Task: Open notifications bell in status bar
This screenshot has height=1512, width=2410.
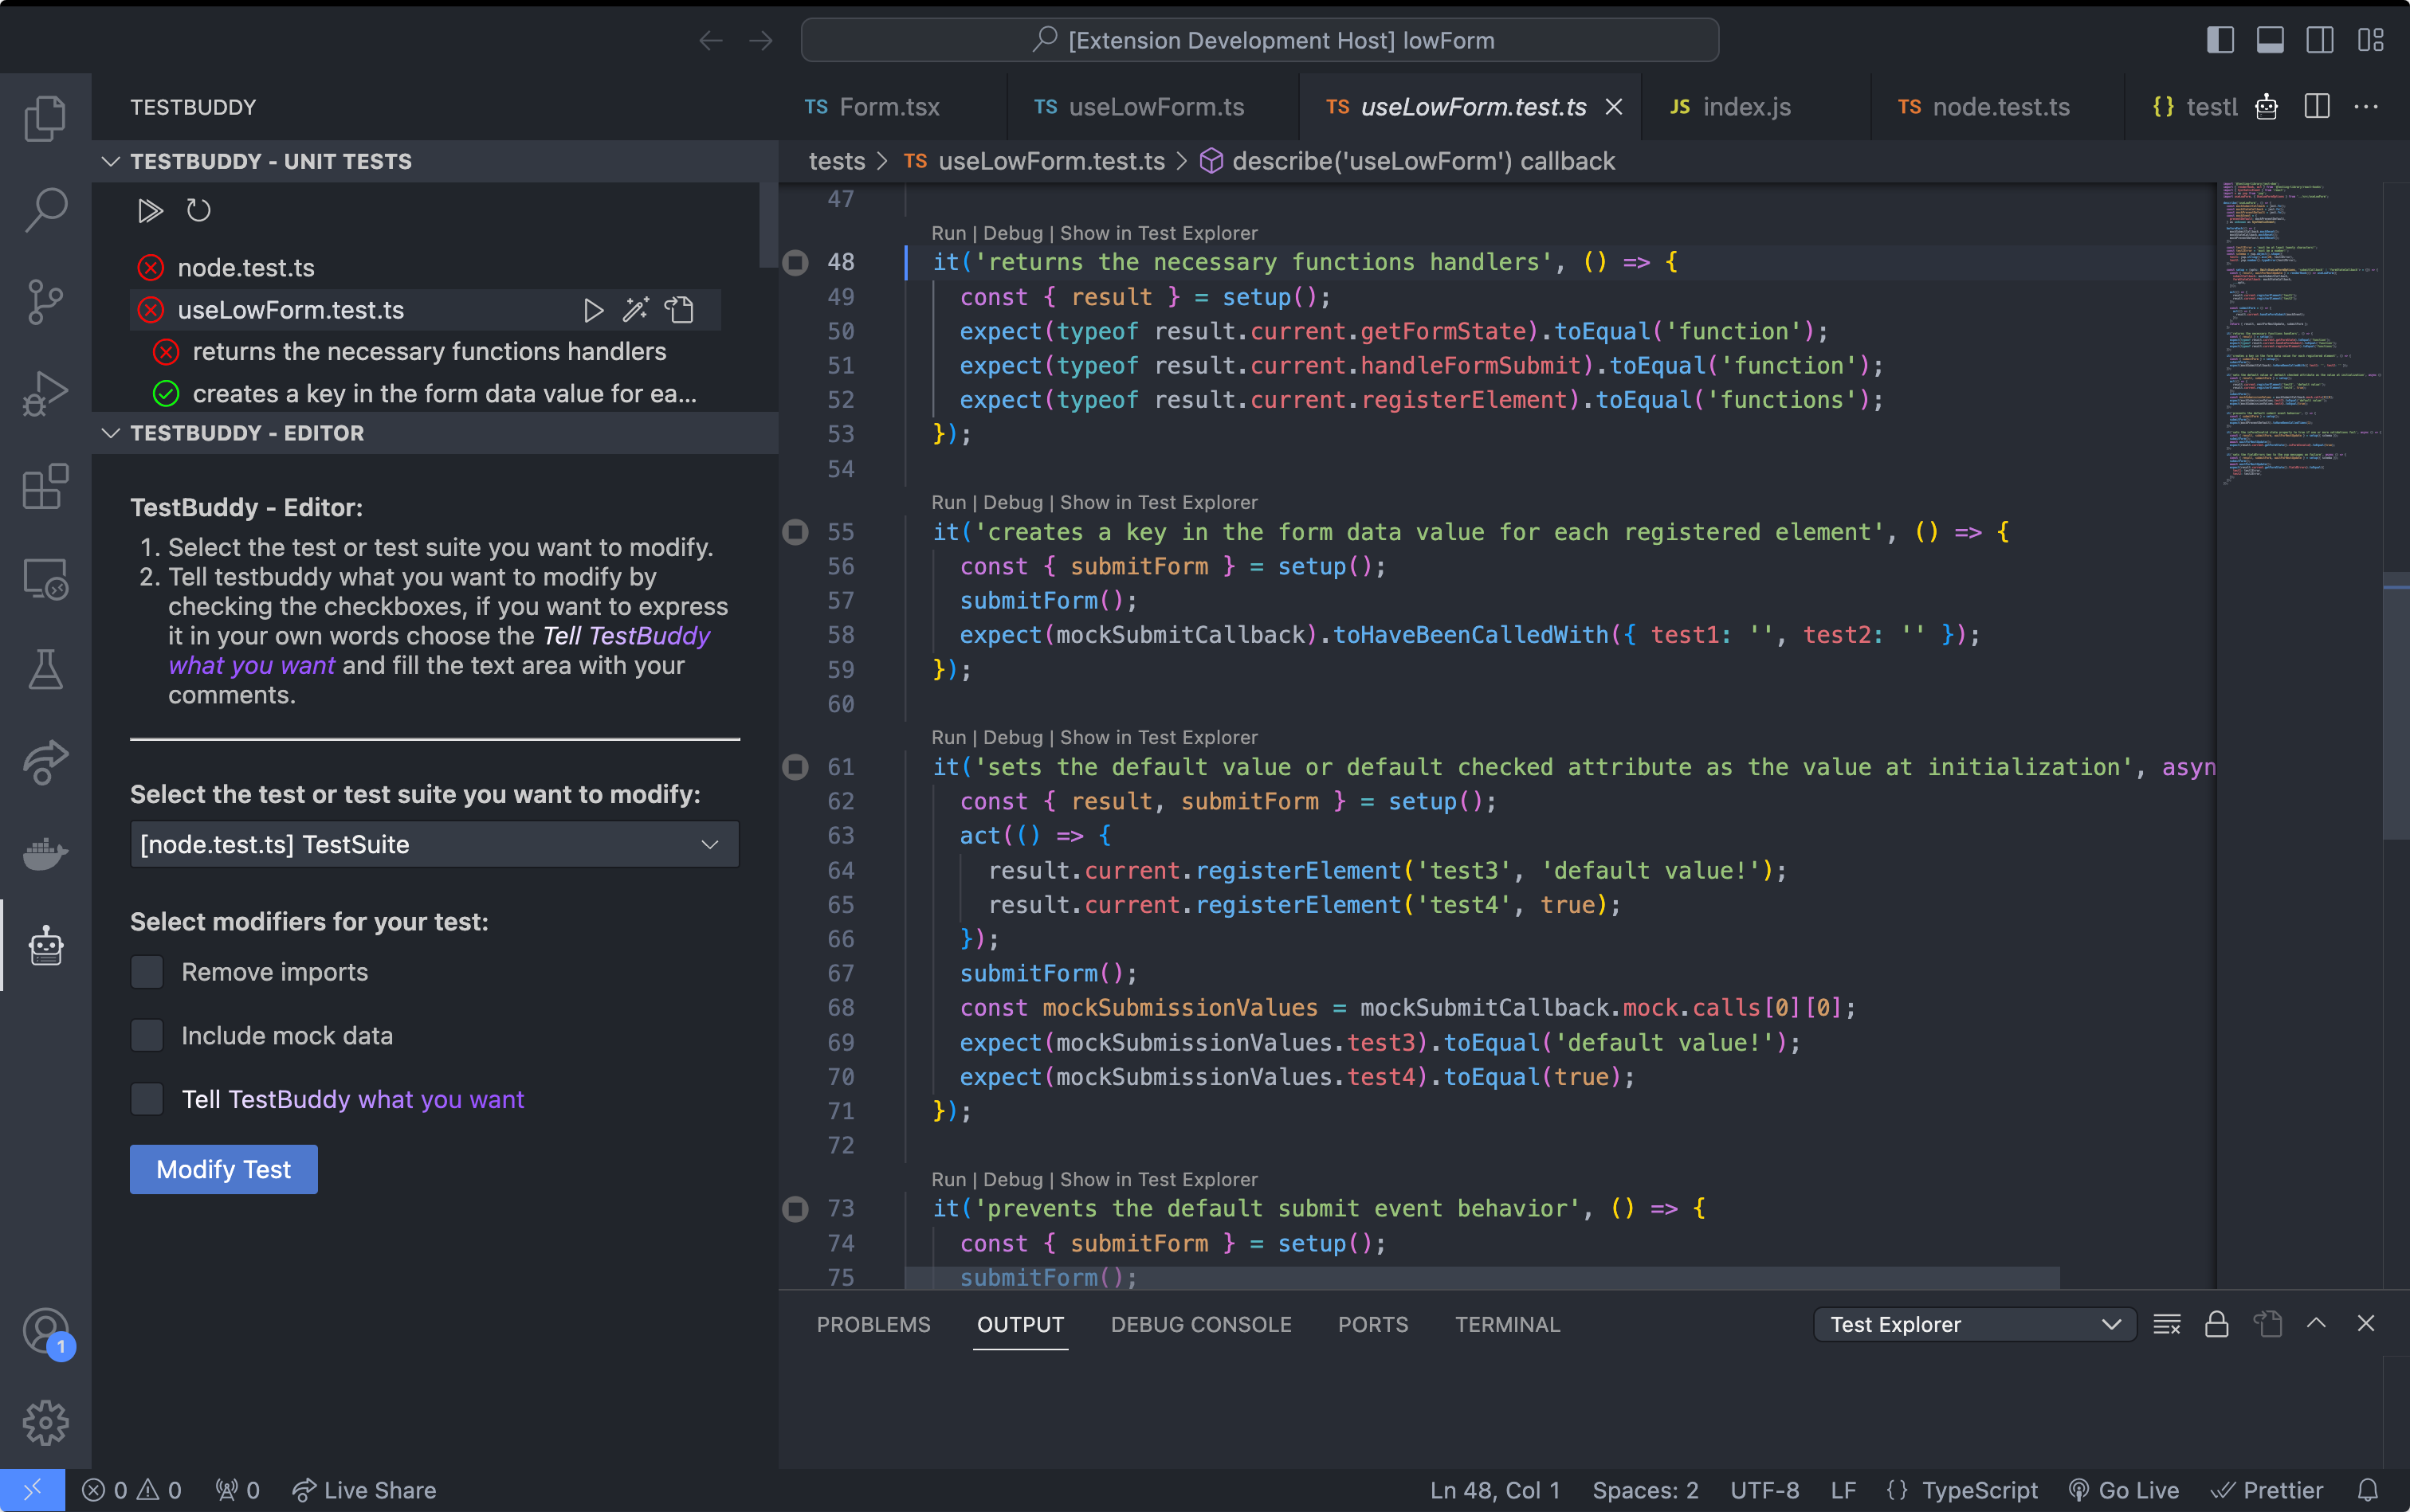Action: click(x=2368, y=1490)
